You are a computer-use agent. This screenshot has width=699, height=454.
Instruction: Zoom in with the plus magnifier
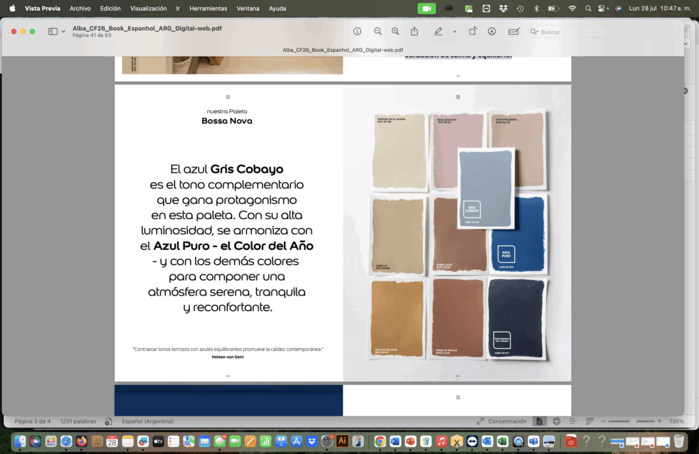[x=395, y=31]
